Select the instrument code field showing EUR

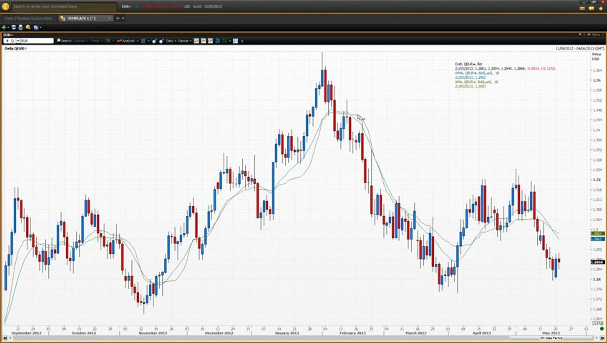(x=37, y=41)
